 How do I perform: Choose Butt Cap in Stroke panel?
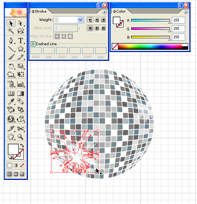coord(90,20)
